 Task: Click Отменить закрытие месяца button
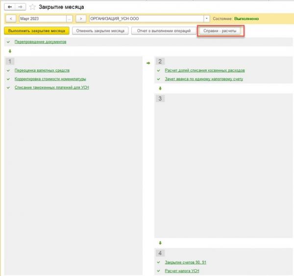(x=100, y=31)
